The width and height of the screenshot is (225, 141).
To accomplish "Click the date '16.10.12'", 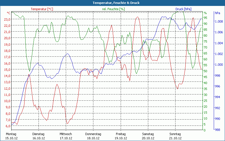I will [39, 138].
